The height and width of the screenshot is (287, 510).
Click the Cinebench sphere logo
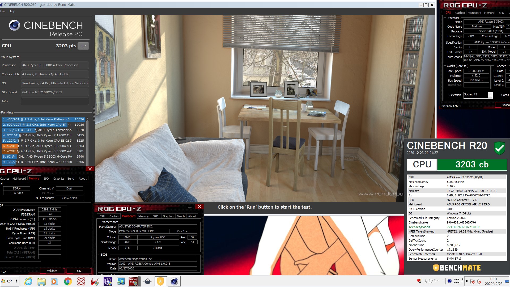point(14,25)
